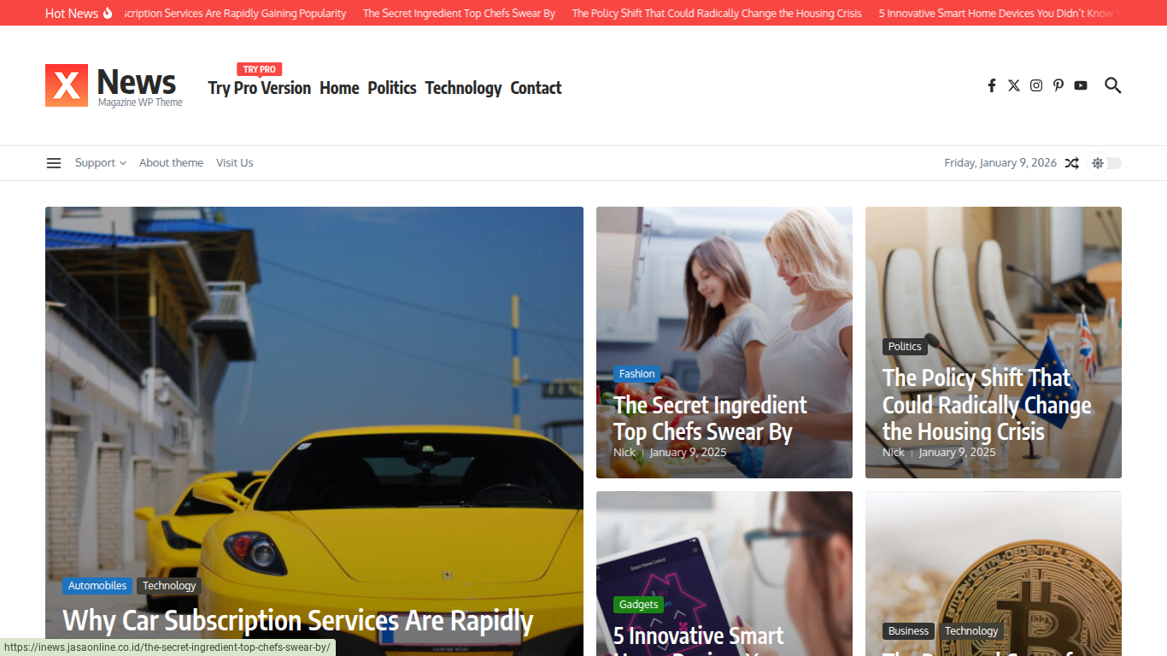Toggle the dark mode switch
1167x656 pixels.
[1106, 163]
